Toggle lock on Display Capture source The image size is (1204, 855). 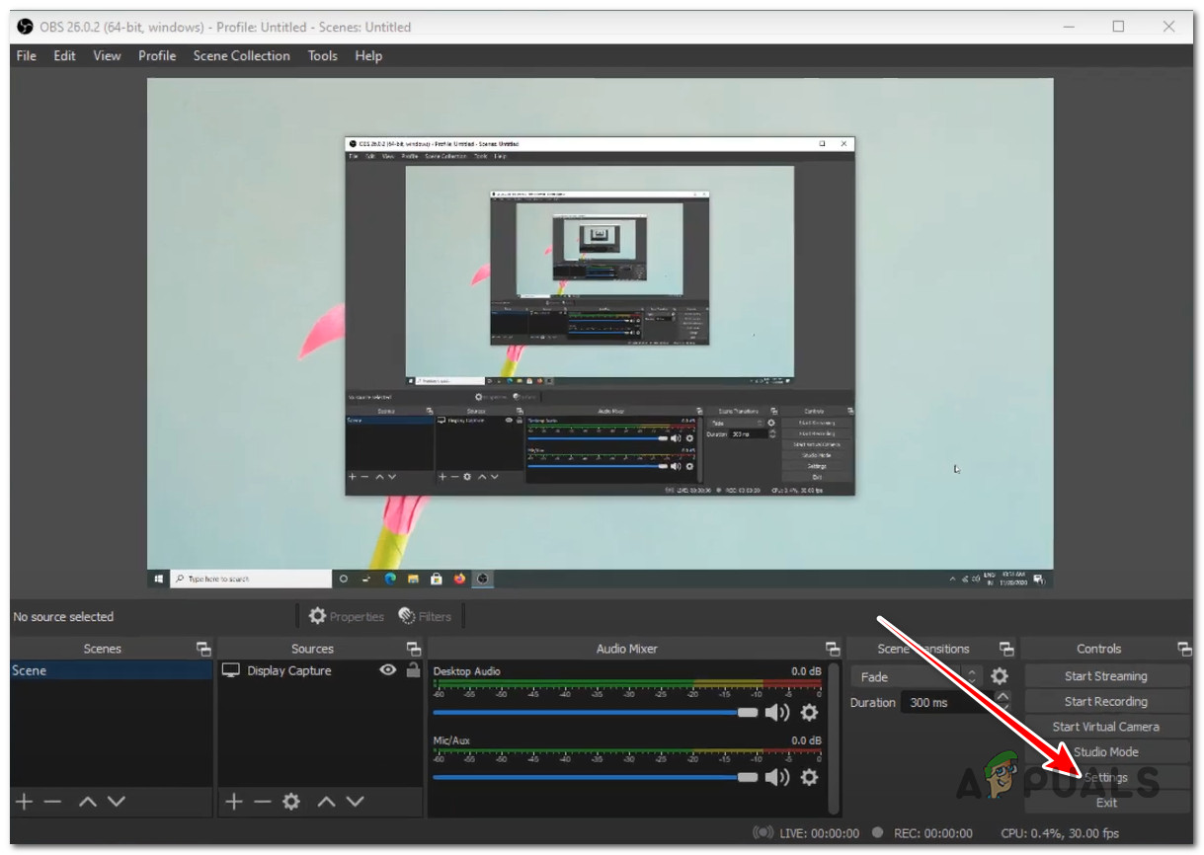[x=414, y=670]
